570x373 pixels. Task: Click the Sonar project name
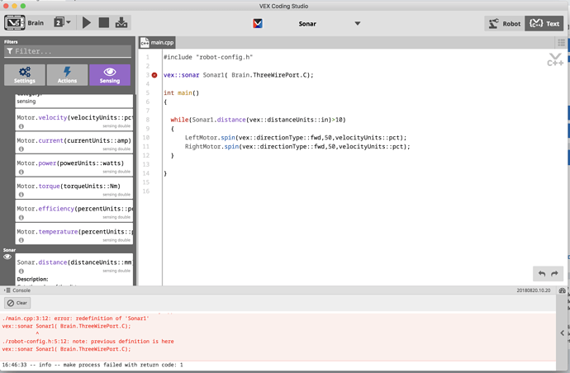[x=307, y=24]
